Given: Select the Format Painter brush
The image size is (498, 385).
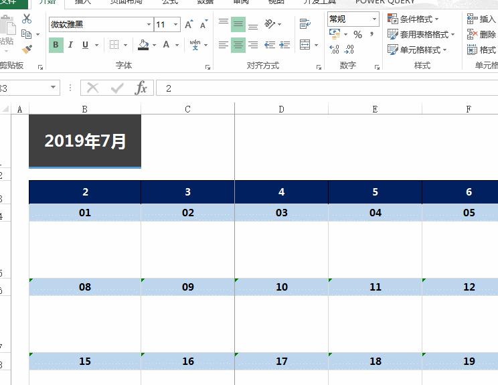Looking at the screenshot, I should click(x=27, y=50).
